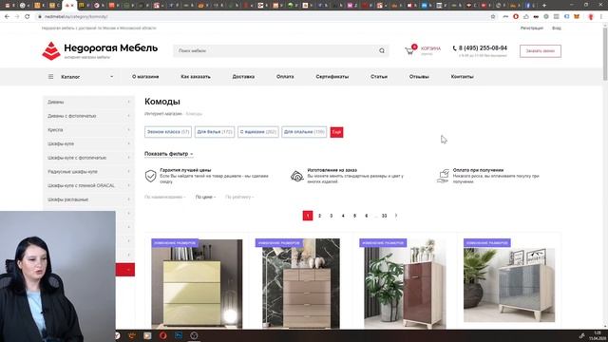Bookmark the page with the star icon
608x342 pixels.
click(493, 17)
